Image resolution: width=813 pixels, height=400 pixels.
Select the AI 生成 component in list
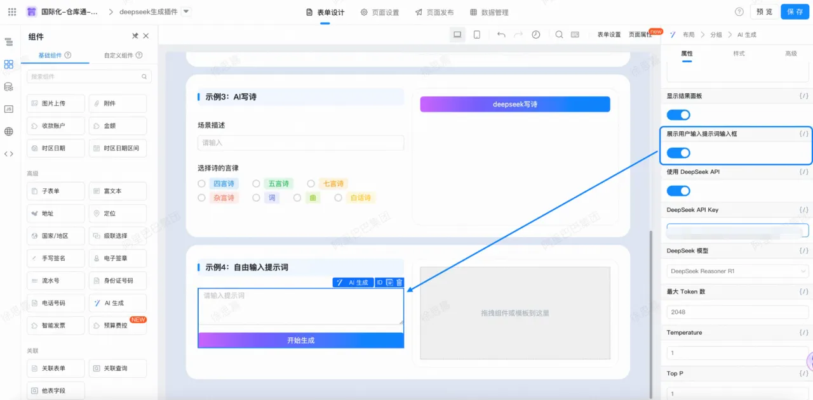point(118,303)
